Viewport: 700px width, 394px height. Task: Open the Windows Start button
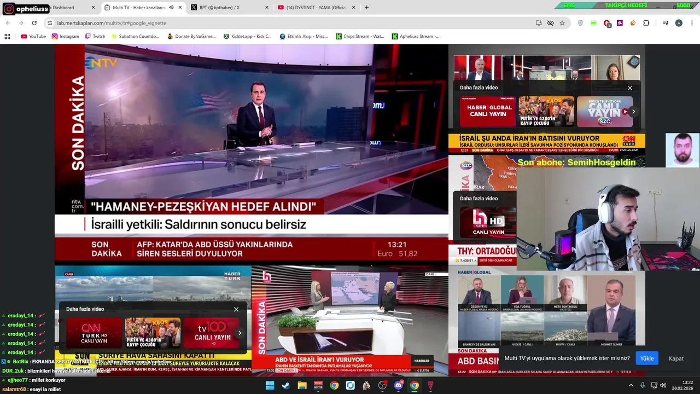(270, 385)
